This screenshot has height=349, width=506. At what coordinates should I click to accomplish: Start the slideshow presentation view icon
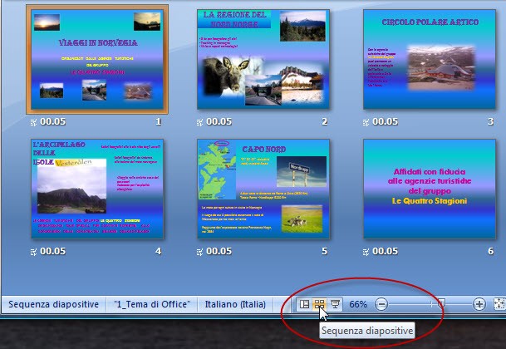334,305
